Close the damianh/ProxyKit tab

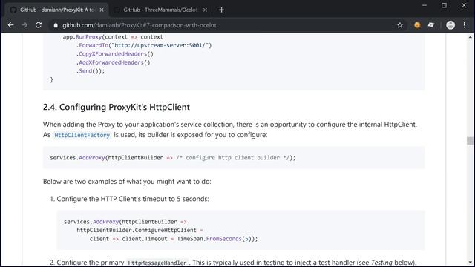coord(102,10)
